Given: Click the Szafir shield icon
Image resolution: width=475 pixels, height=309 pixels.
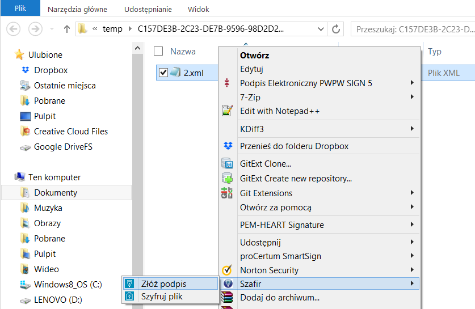Looking at the screenshot, I should coord(228,283).
